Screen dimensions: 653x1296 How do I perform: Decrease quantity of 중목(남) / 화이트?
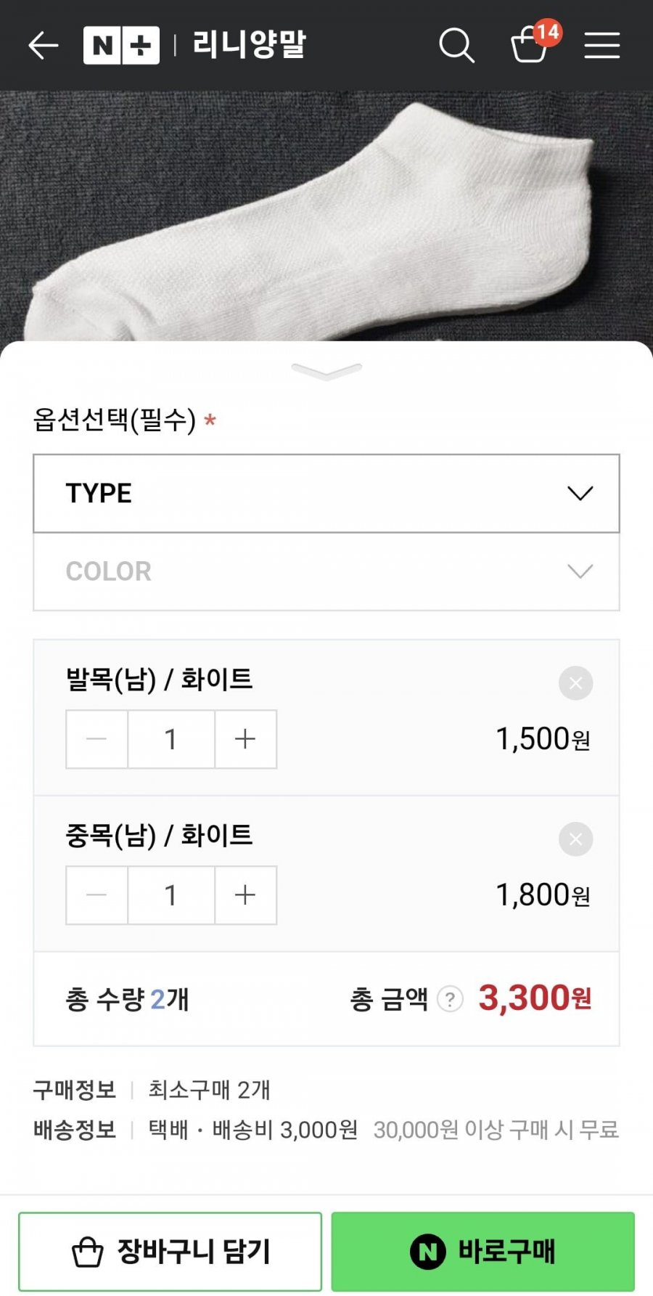coord(96,895)
